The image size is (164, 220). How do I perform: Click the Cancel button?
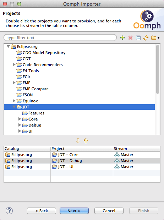click(109, 211)
